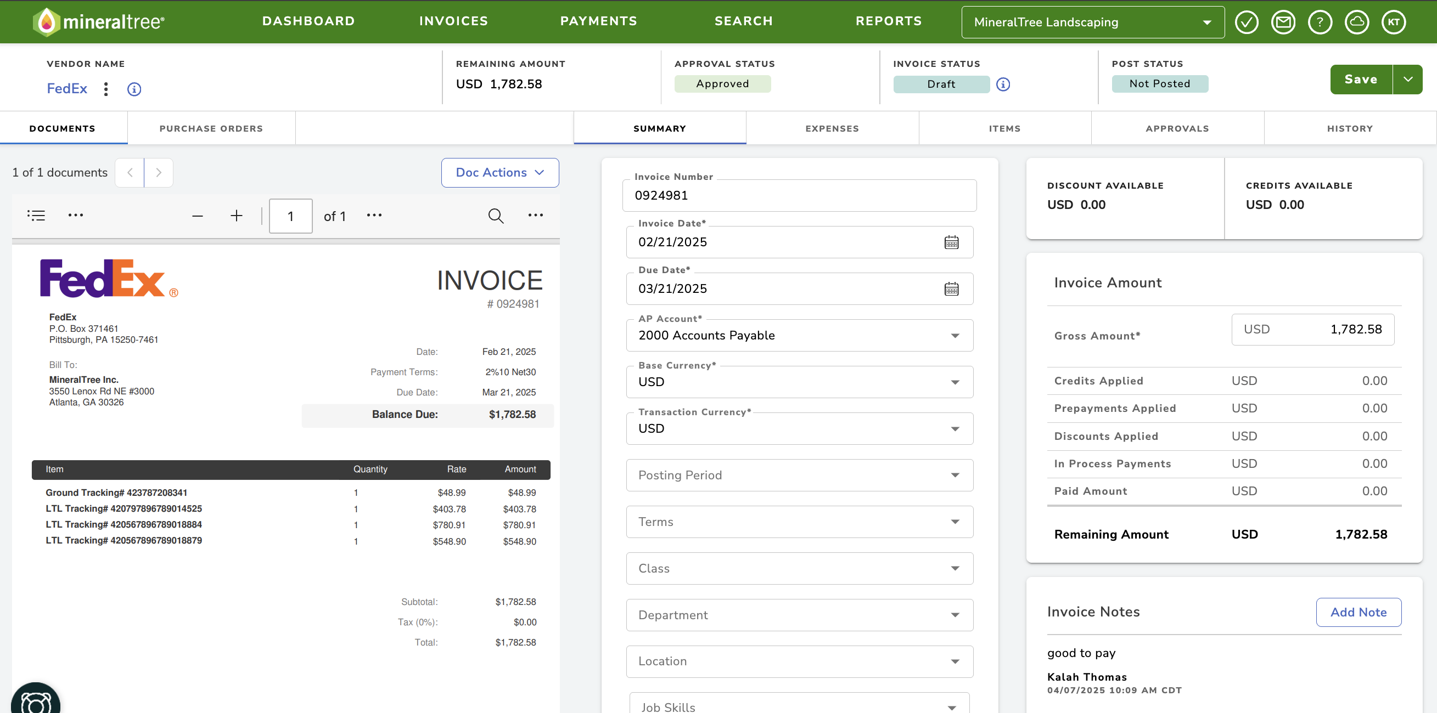Open viewer overflow dots beside search icon
The width and height of the screenshot is (1437, 713).
tap(536, 215)
